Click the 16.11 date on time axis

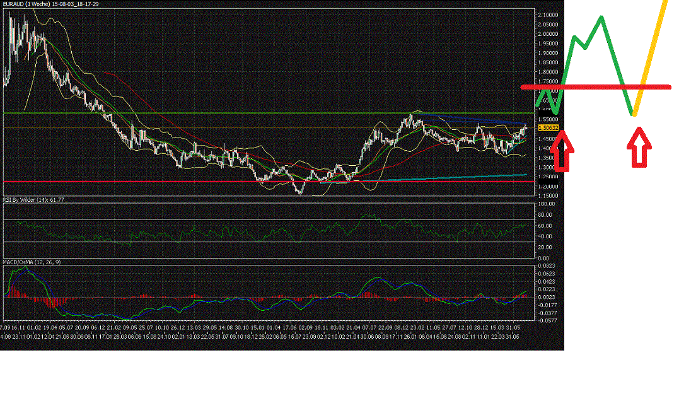pos(19,329)
